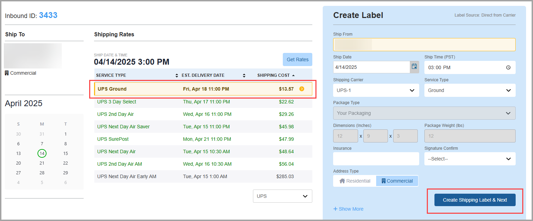Select the UPS 2nd Day Air AM rate
The width and height of the screenshot is (533, 221).
tap(203, 164)
